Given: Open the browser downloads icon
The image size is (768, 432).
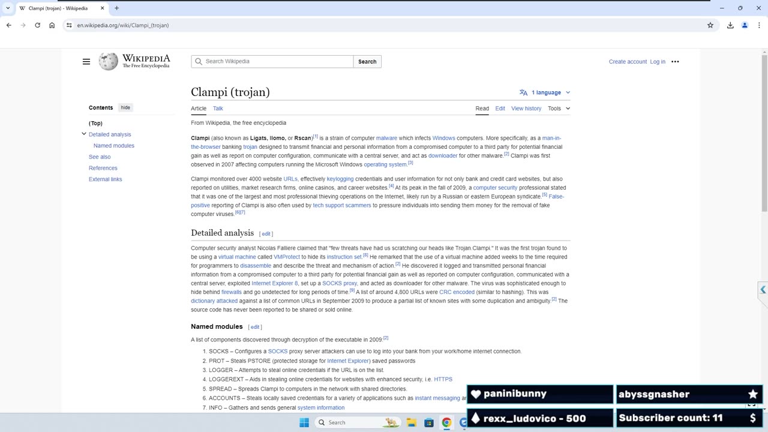Looking at the screenshot, I should click(730, 25).
